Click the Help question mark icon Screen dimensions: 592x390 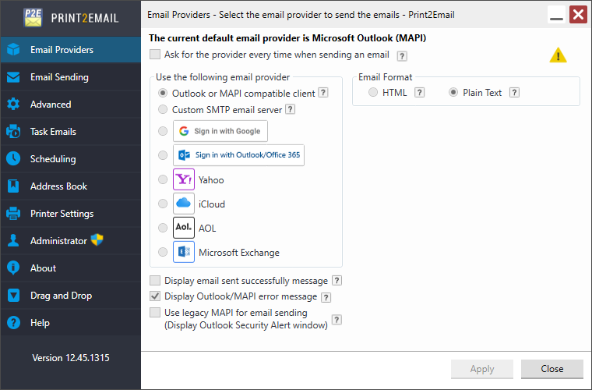point(13,323)
